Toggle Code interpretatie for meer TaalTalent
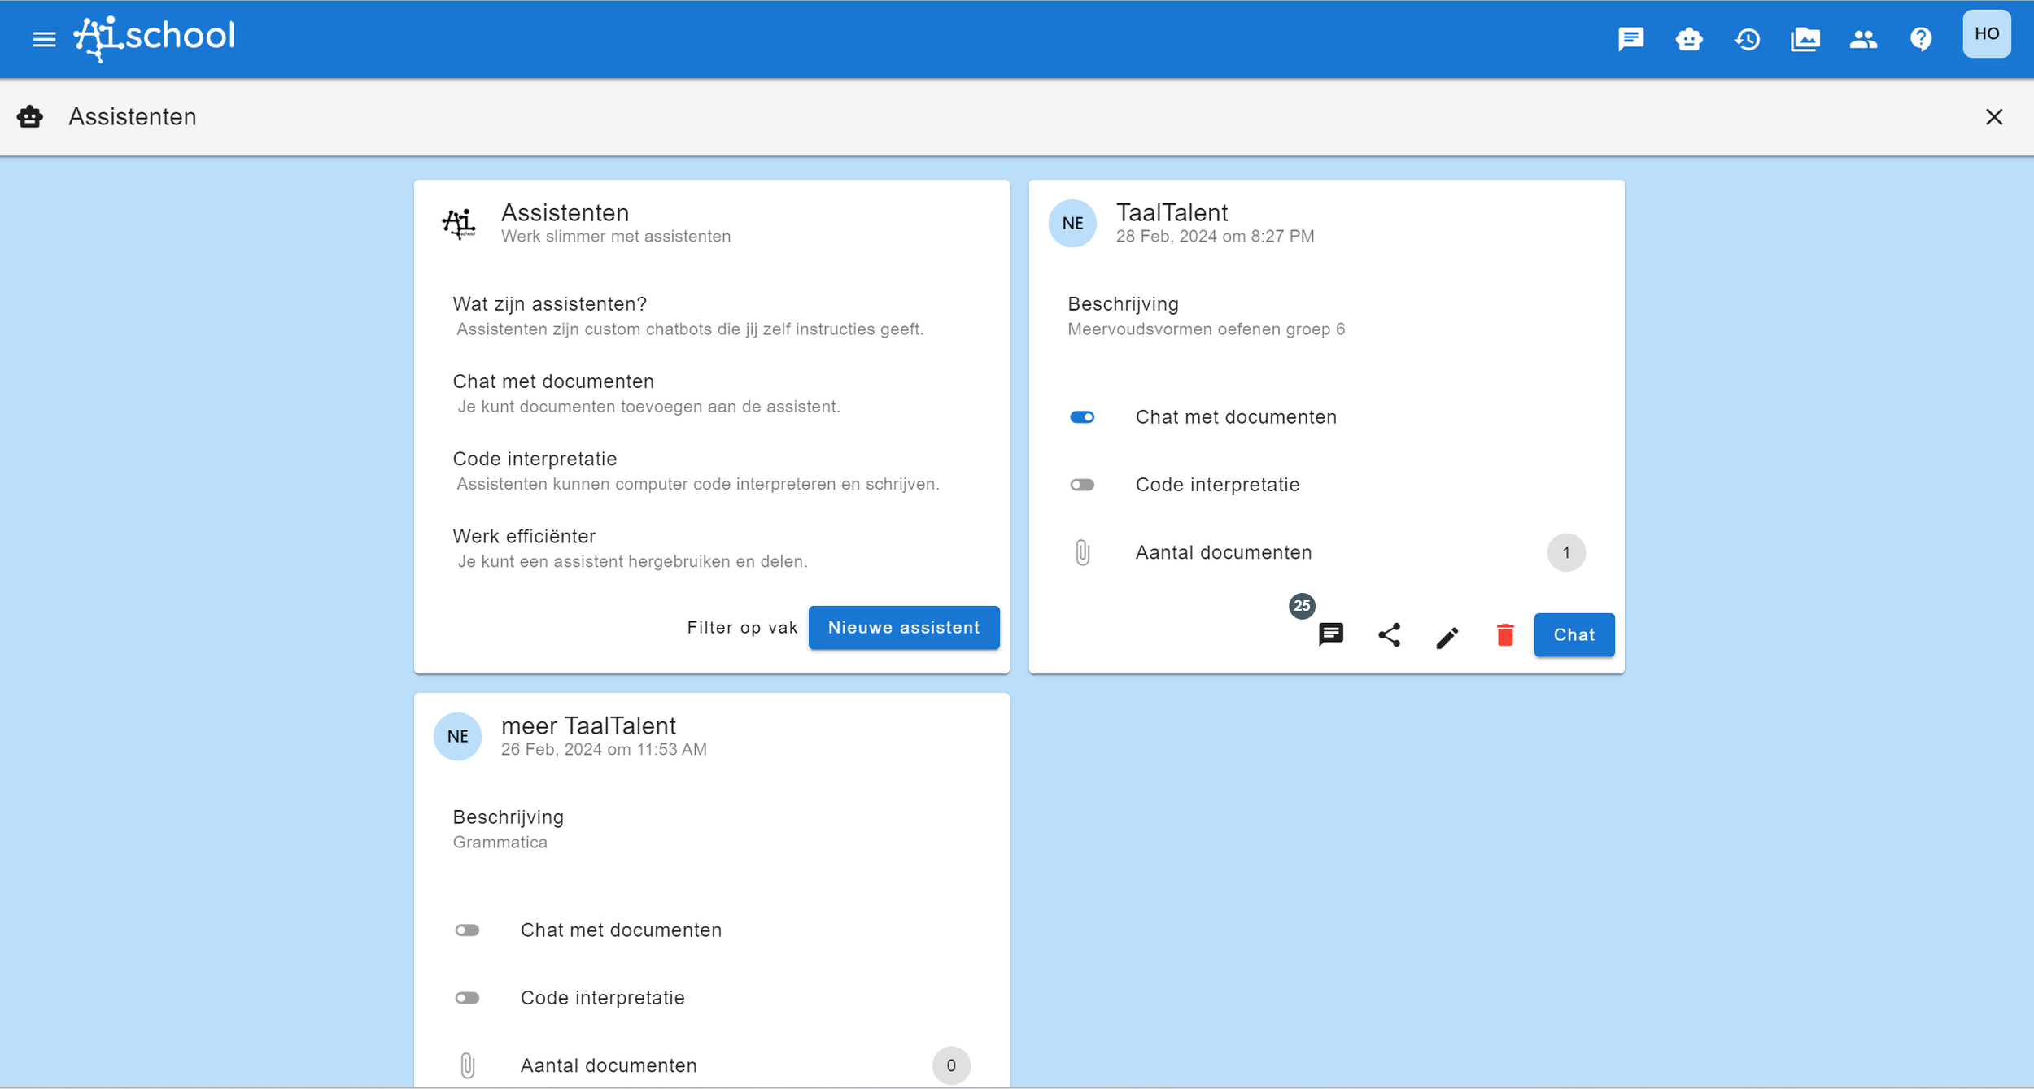Image resolution: width=2034 pixels, height=1089 pixels. point(467,998)
